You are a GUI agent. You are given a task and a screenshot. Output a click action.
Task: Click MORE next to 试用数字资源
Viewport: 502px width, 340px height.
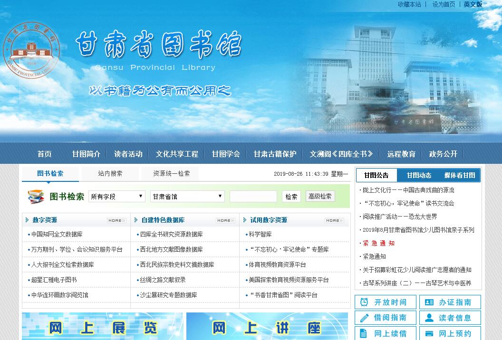pos(334,220)
